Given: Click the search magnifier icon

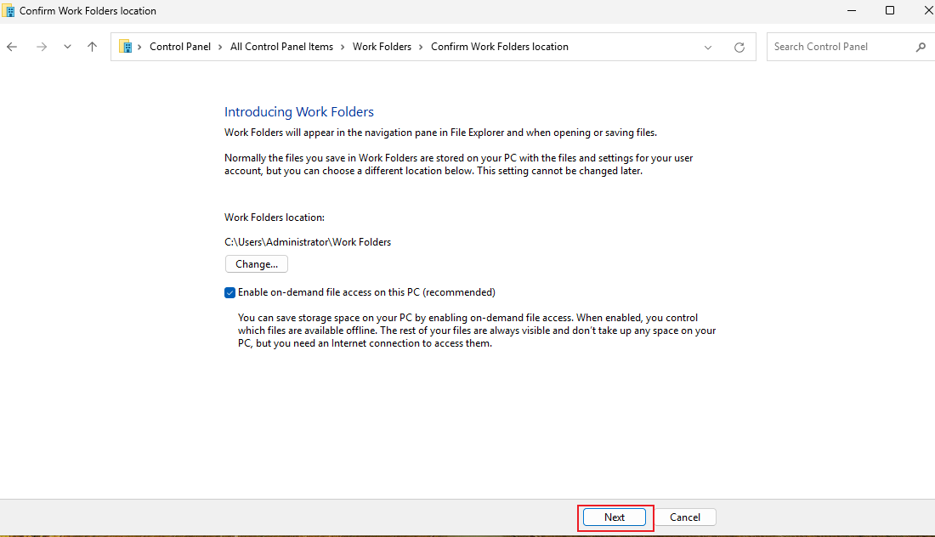Looking at the screenshot, I should coord(921,47).
